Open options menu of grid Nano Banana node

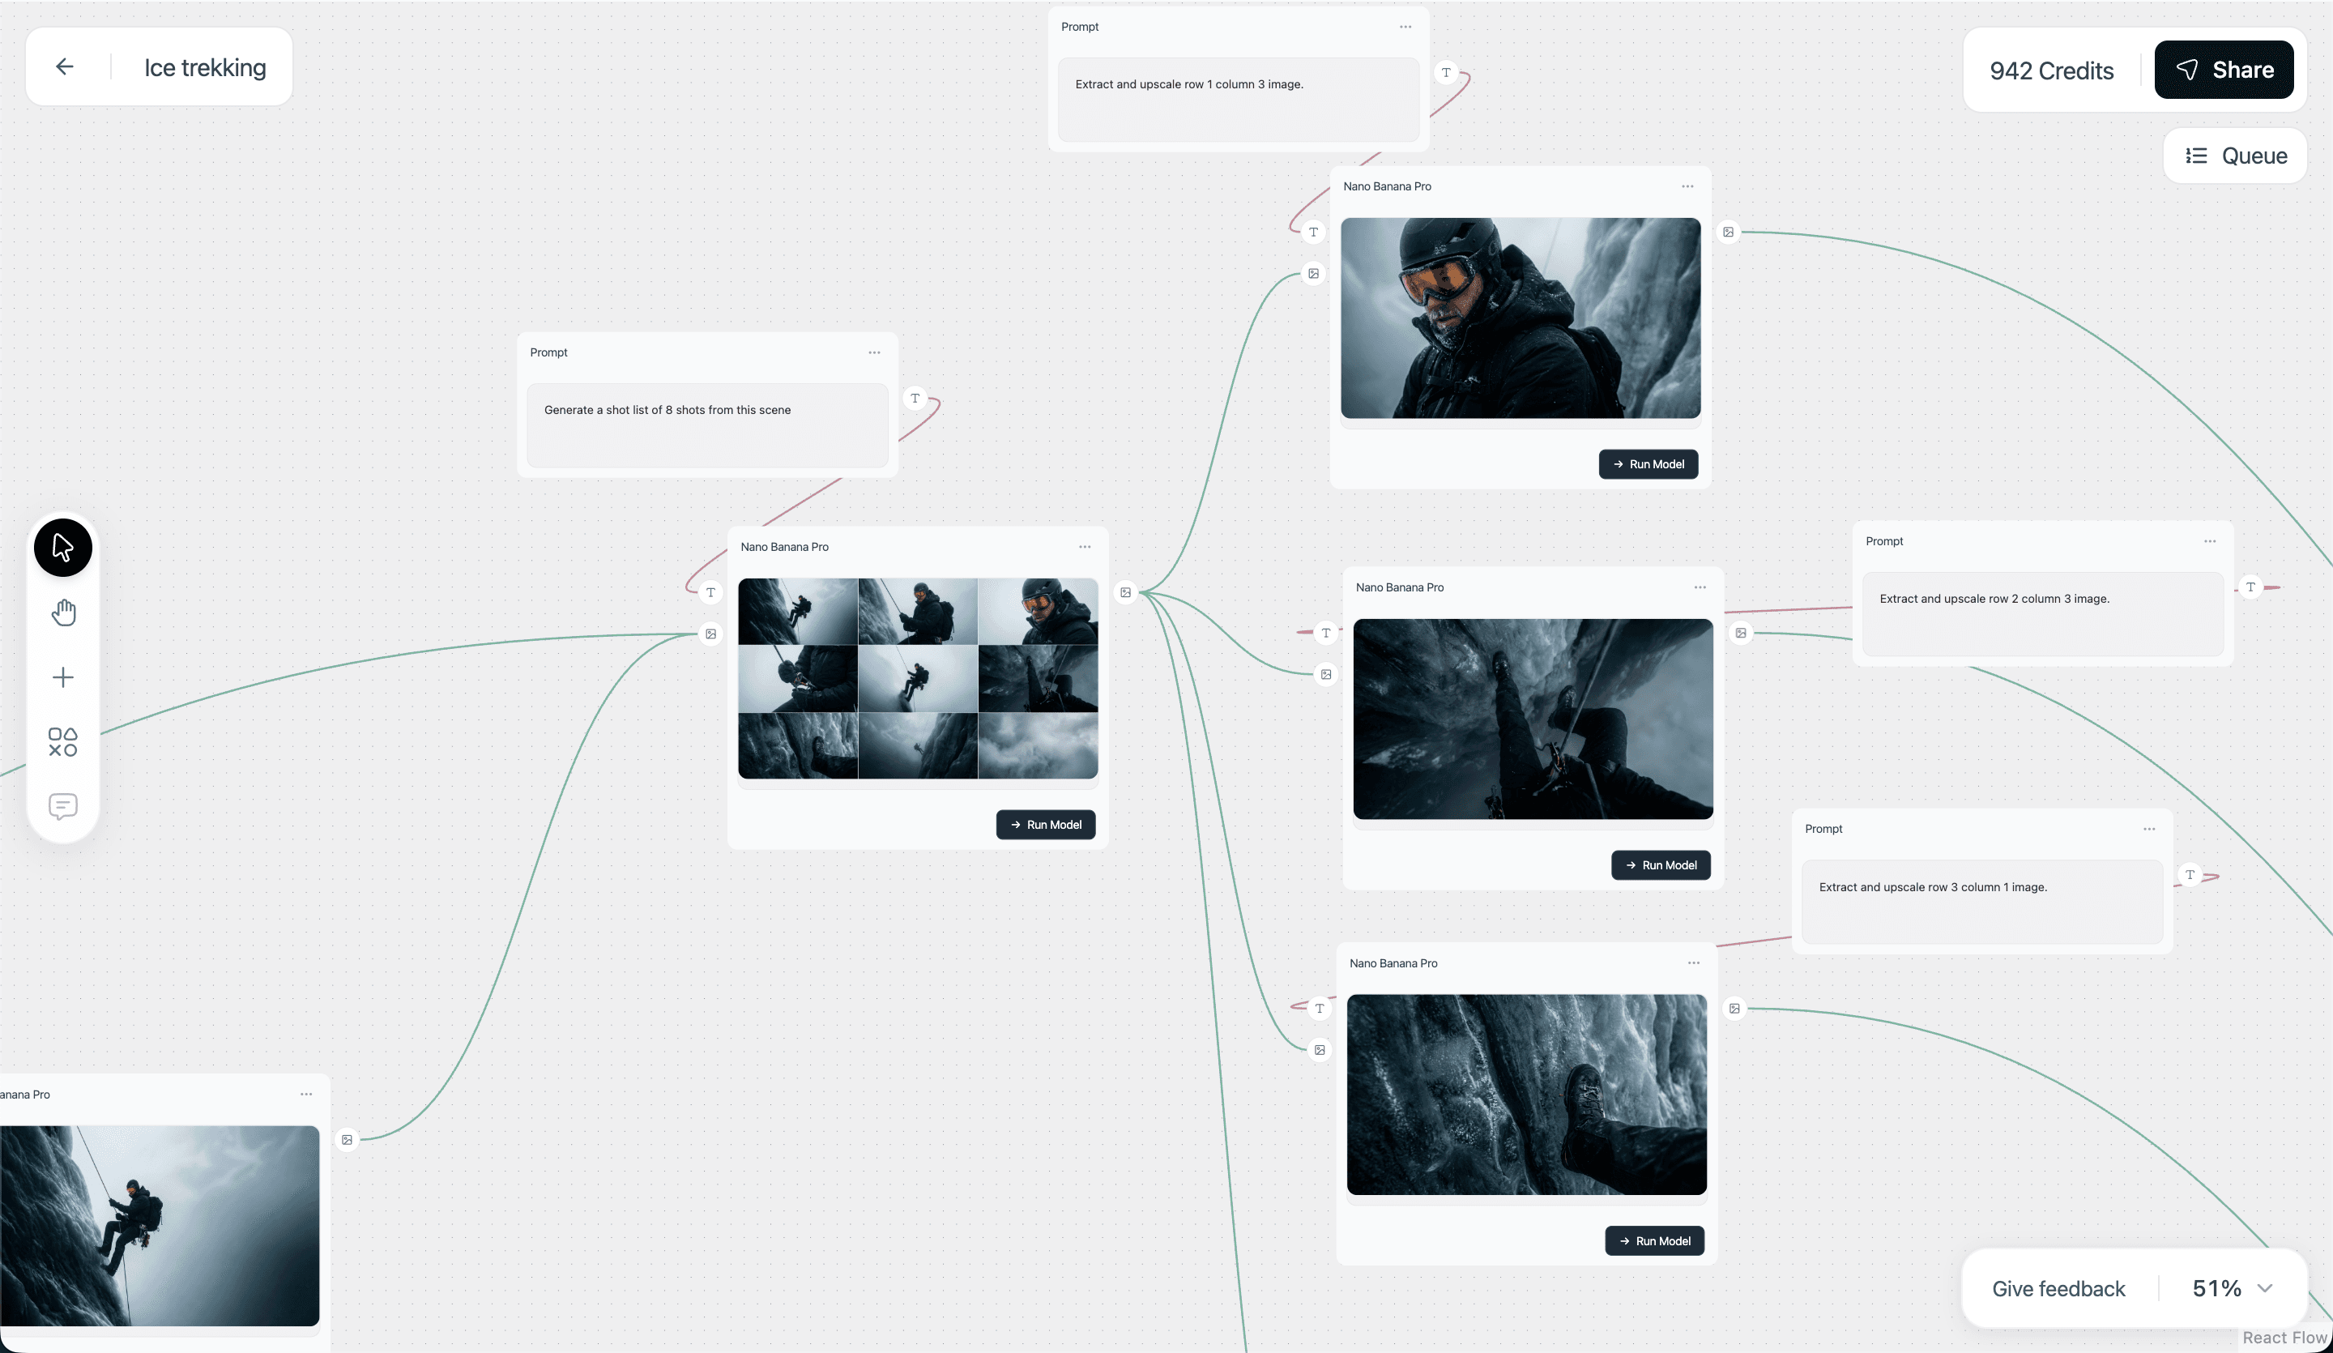click(x=1084, y=546)
